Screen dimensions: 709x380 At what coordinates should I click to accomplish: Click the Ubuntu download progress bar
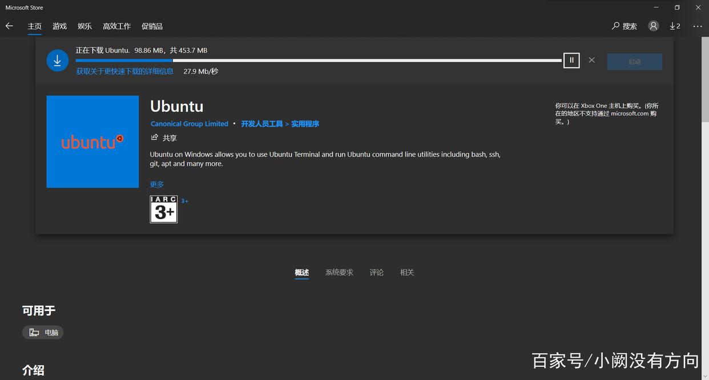[319, 60]
